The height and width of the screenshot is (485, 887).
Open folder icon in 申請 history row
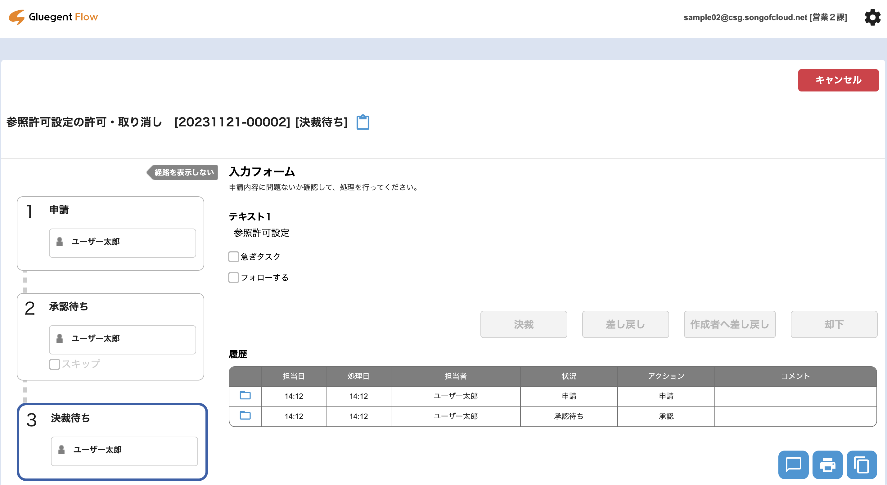[245, 395]
